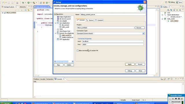Collapse the Java Application configurations node

coord(55,23)
